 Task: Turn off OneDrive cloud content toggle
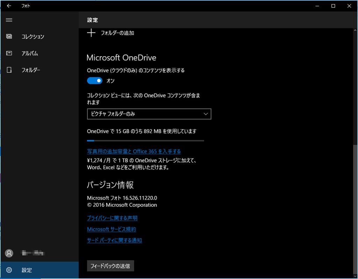coord(94,81)
